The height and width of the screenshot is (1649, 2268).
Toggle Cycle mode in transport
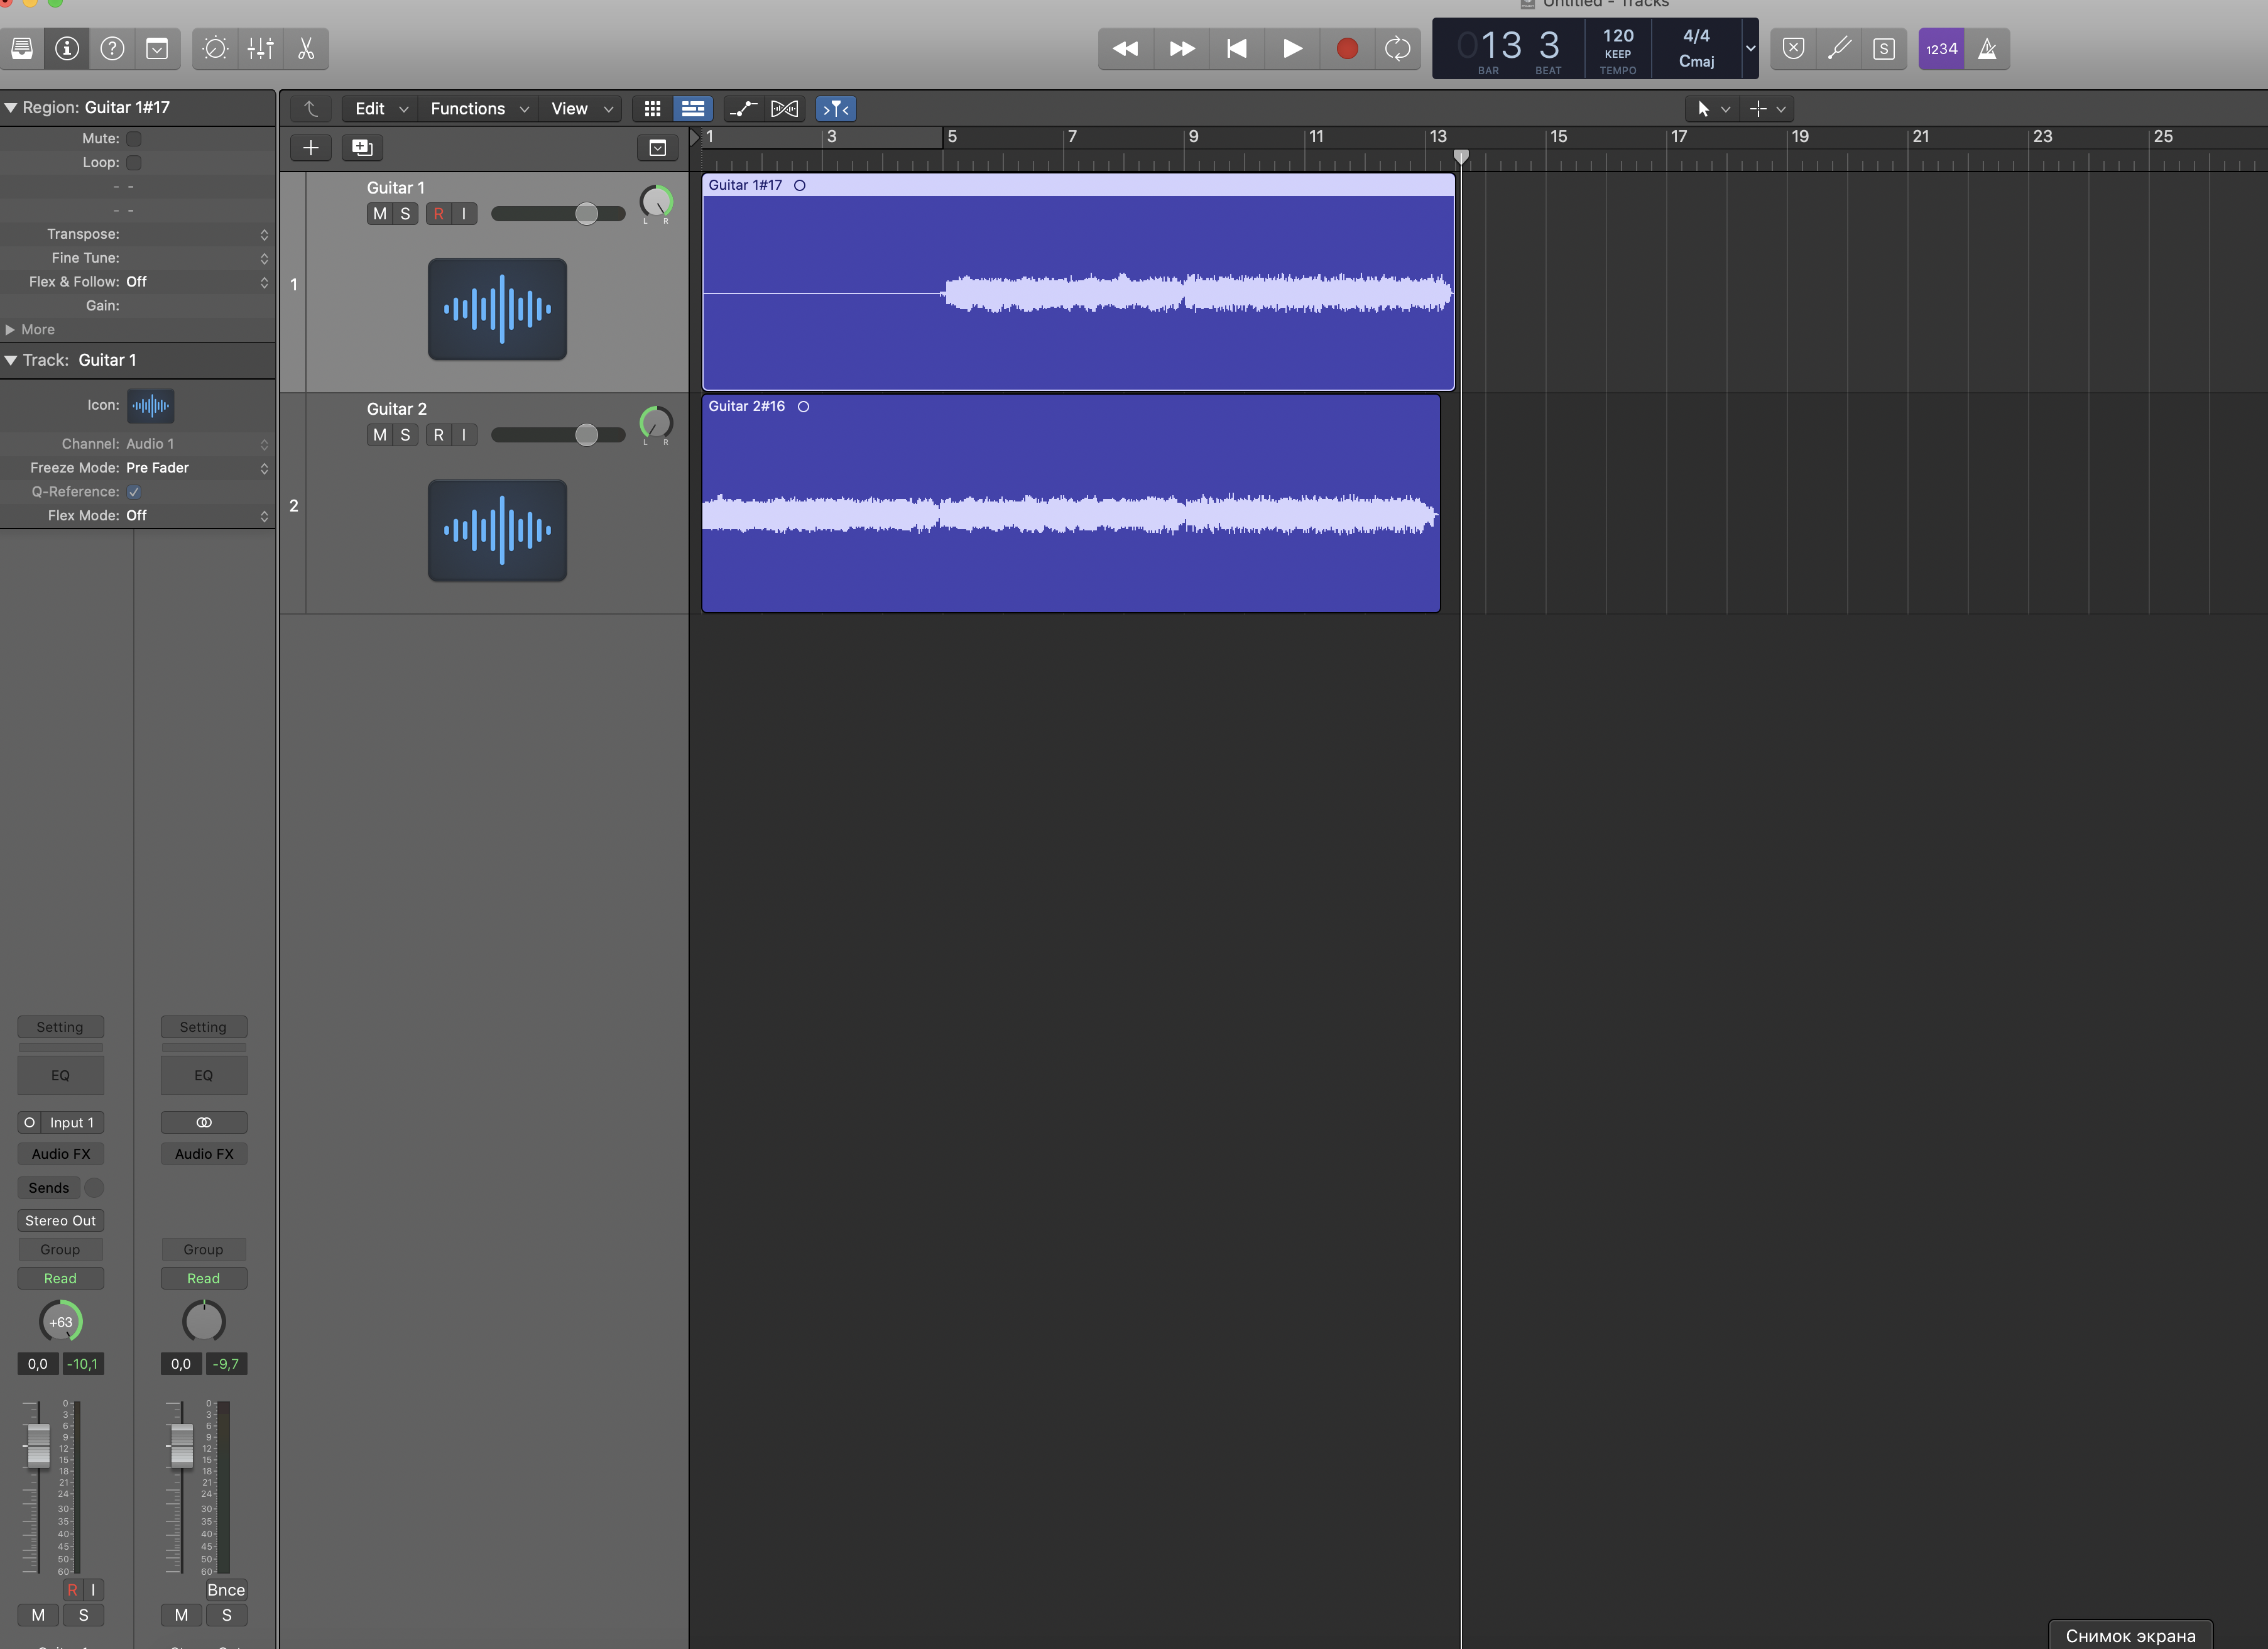[1397, 48]
